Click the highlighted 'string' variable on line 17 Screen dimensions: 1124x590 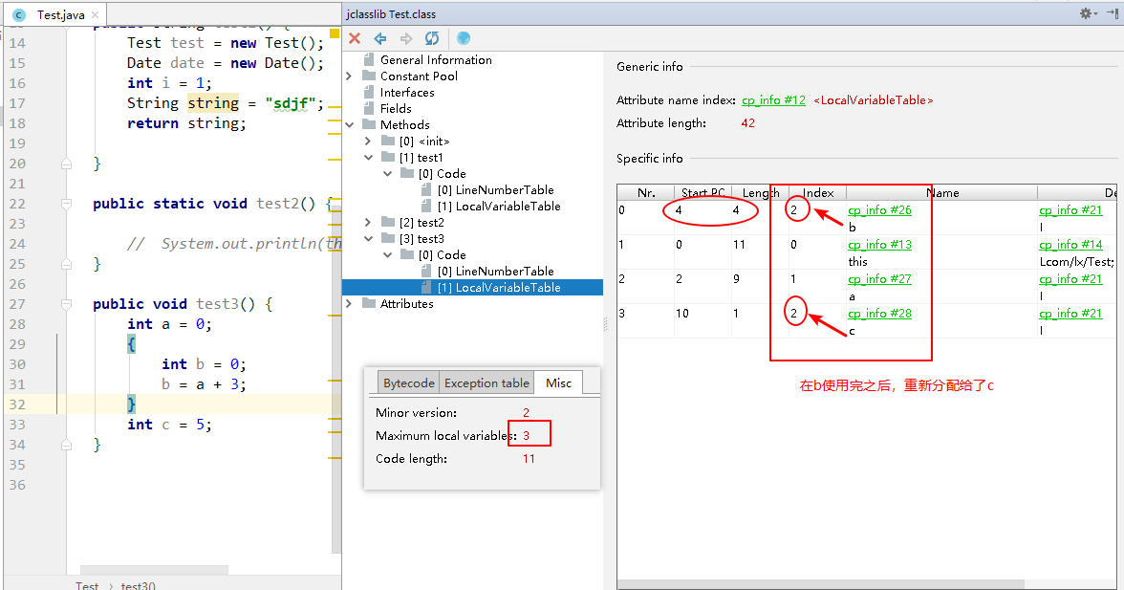[213, 103]
